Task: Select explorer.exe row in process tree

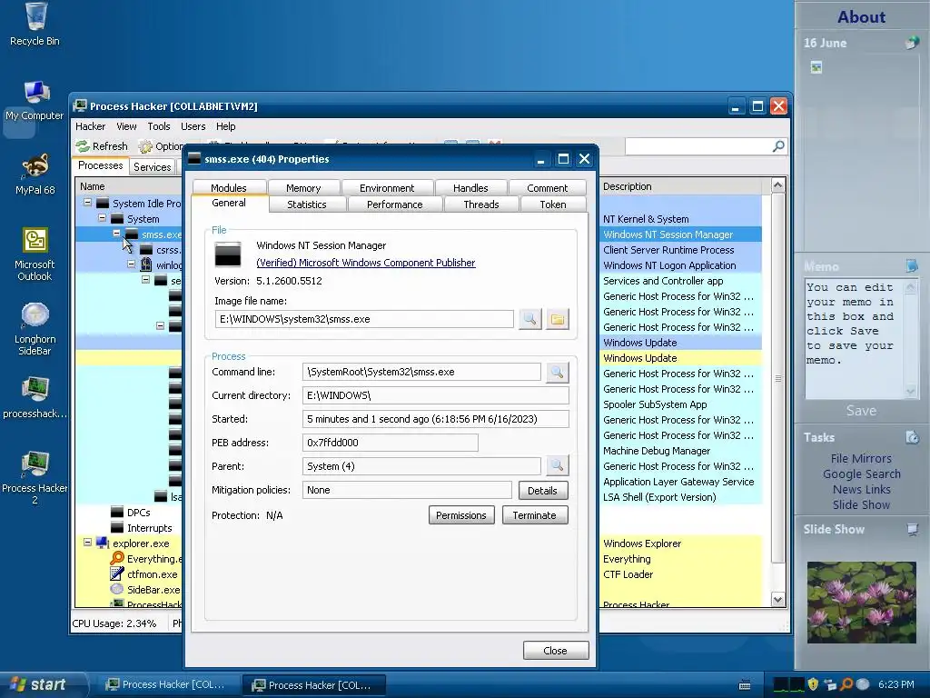Action: 141,543
